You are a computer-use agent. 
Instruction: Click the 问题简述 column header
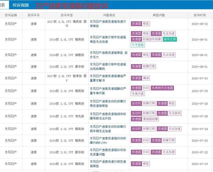pos(109,15)
